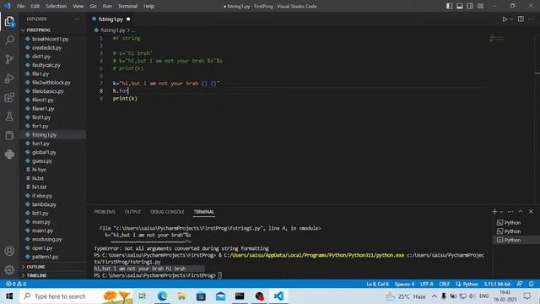The width and height of the screenshot is (540, 304).
Task: Open notifications bell in status bar
Action: click(x=532, y=284)
